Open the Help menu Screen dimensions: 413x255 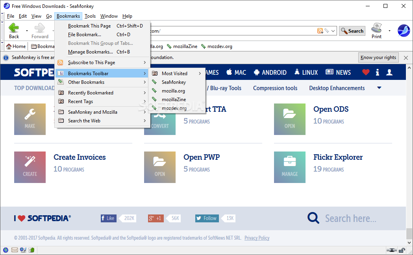click(127, 16)
